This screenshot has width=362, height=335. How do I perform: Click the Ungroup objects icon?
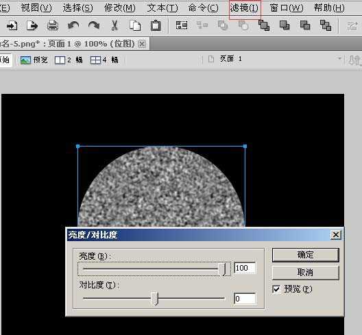[202, 25]
